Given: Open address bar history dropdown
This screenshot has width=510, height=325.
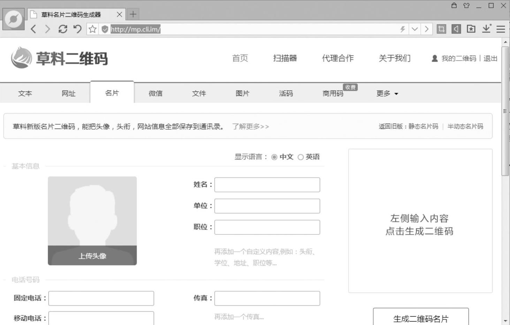Looking at the screenshot, I should [414, 29].
